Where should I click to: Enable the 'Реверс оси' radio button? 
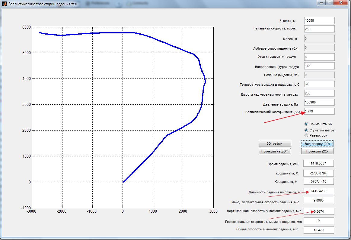pyautogui.click(x=306, y=135)
